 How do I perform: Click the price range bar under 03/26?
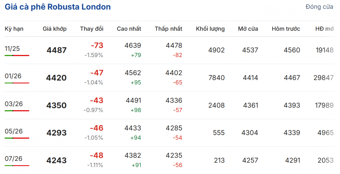(17, 111)
